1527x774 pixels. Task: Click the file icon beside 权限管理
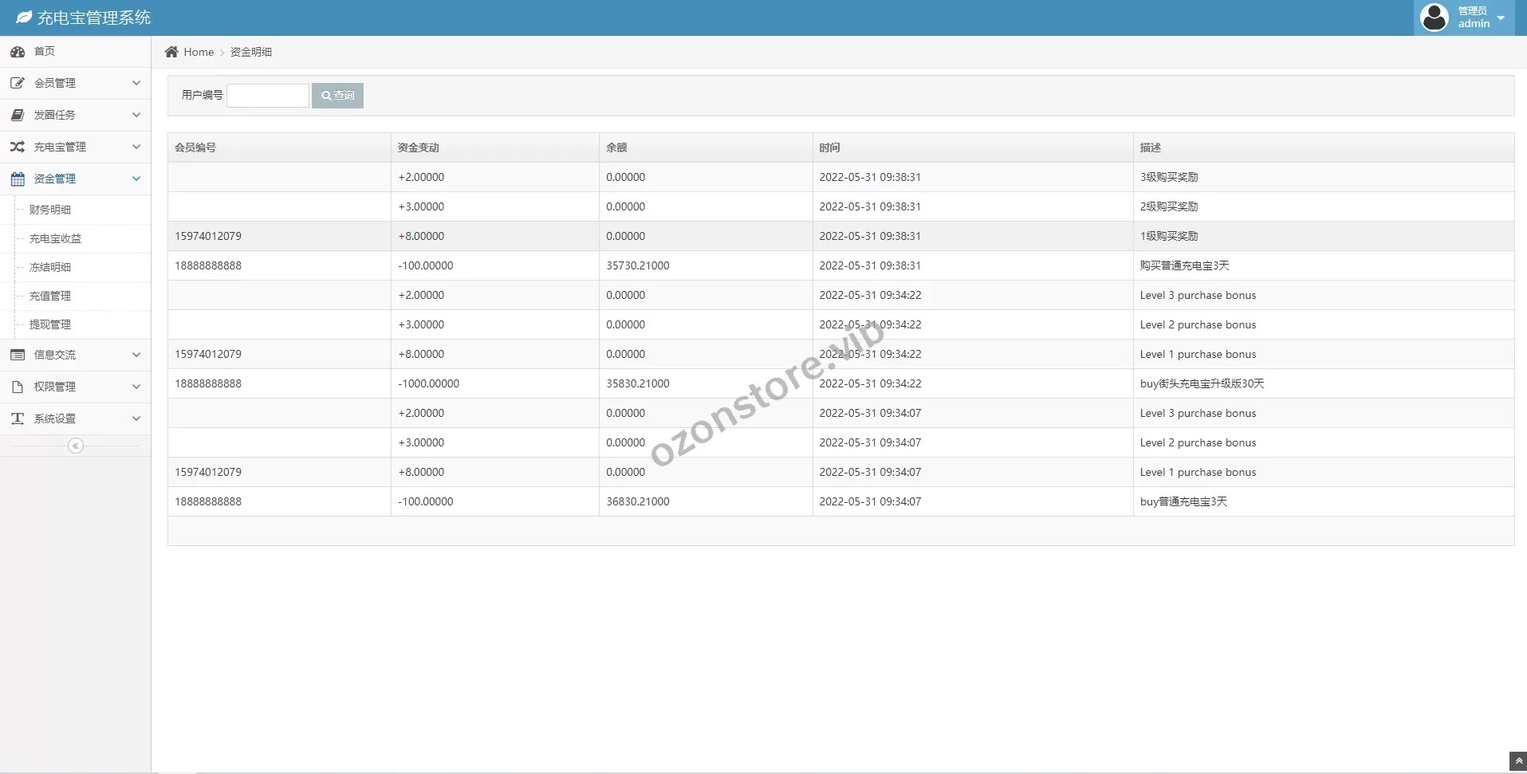pos(18,387)
